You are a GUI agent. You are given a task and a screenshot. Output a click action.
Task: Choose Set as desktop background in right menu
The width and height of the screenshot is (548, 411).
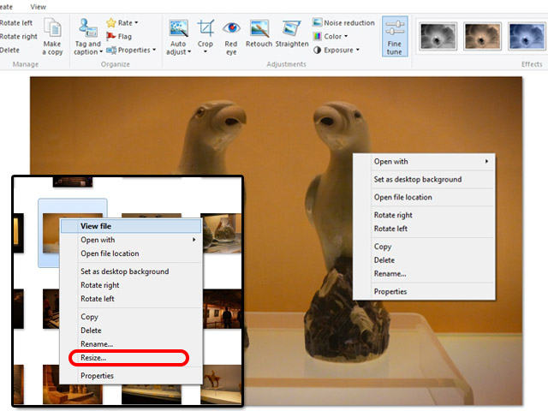pos(418,179)
